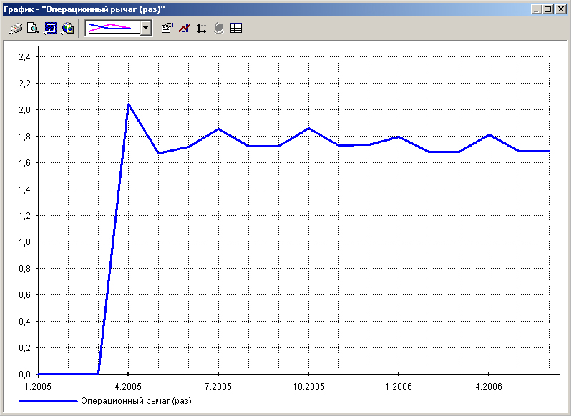
Task: Click the y-axis value '0,0'
Action: [24, 374]
